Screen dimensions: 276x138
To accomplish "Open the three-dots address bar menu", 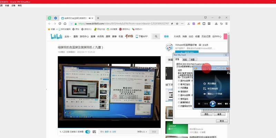I will [182, 23].
